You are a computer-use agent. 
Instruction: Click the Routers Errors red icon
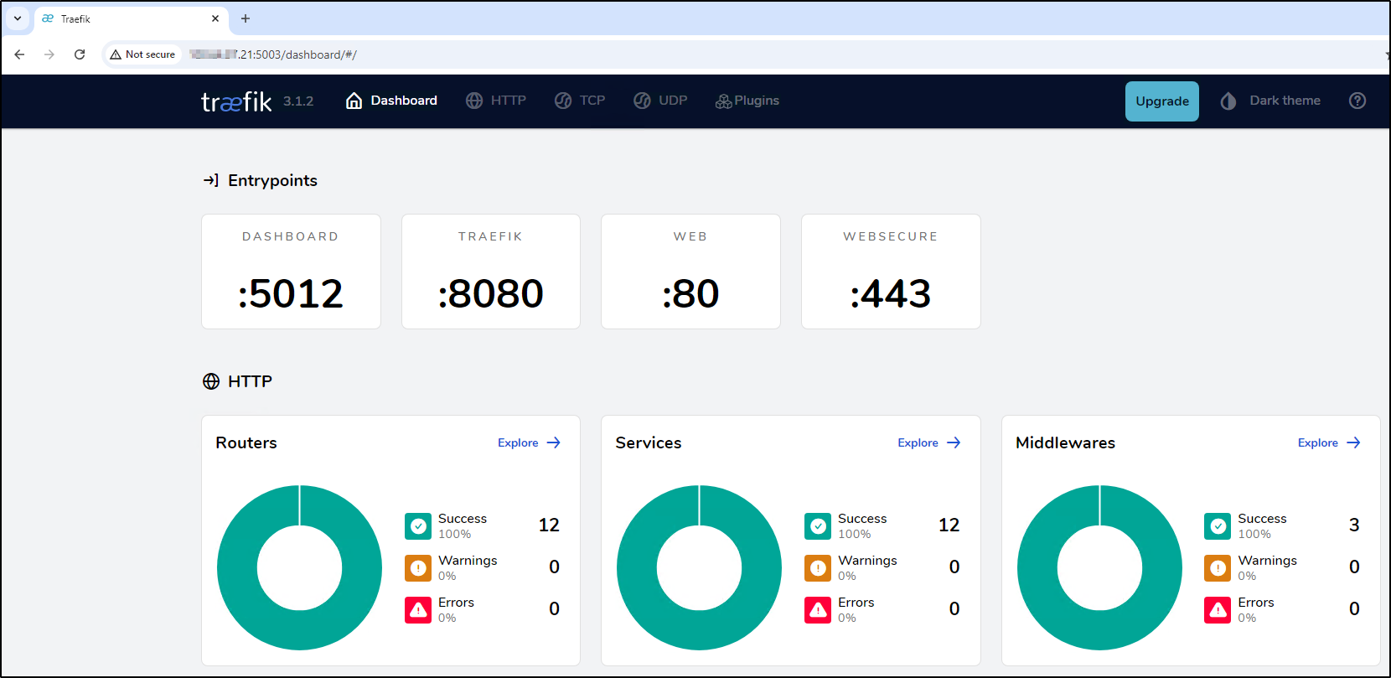pos(418,610)
